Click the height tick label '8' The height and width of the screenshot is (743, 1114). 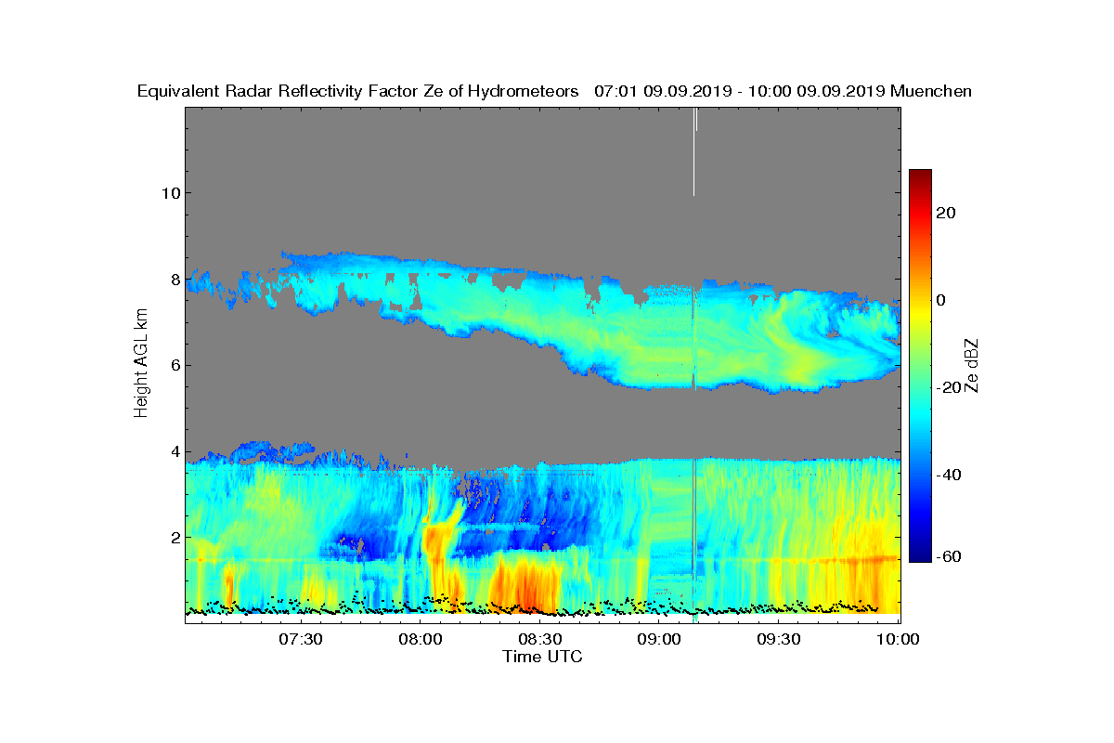point(175,279)
